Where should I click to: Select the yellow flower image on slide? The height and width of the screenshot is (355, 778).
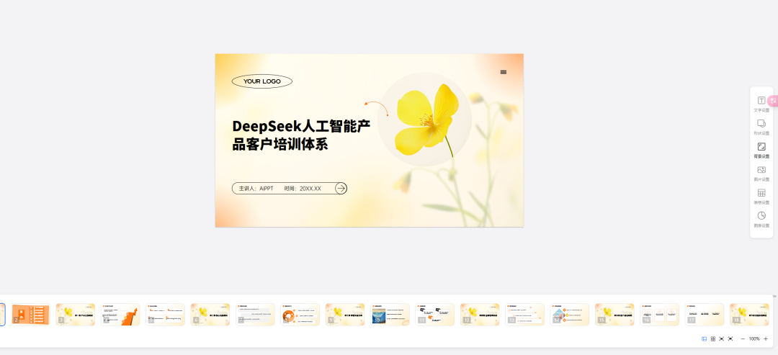[x=428, y=120]
